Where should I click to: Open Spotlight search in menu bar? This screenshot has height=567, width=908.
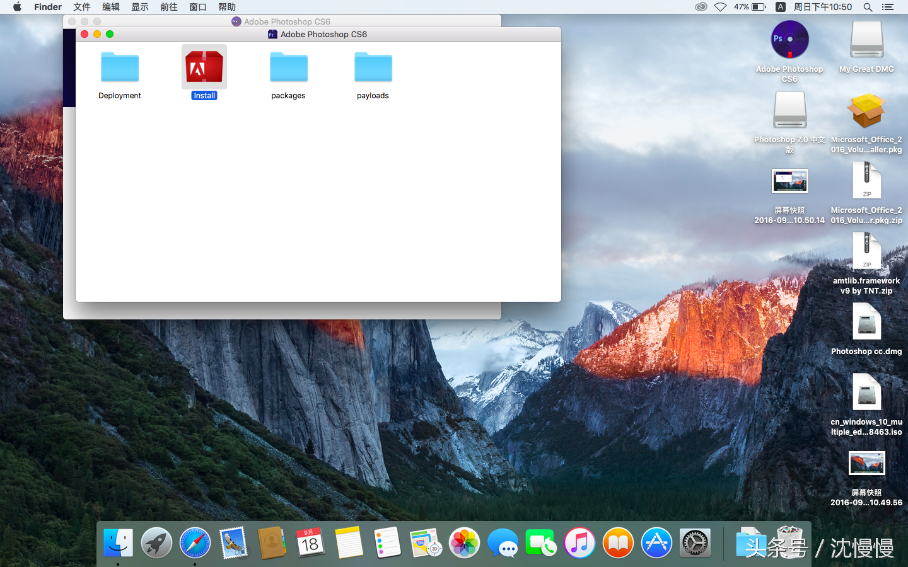[868, 7]
